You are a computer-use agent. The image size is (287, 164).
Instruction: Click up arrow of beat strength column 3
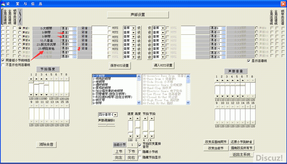click(x=41, y=79)
